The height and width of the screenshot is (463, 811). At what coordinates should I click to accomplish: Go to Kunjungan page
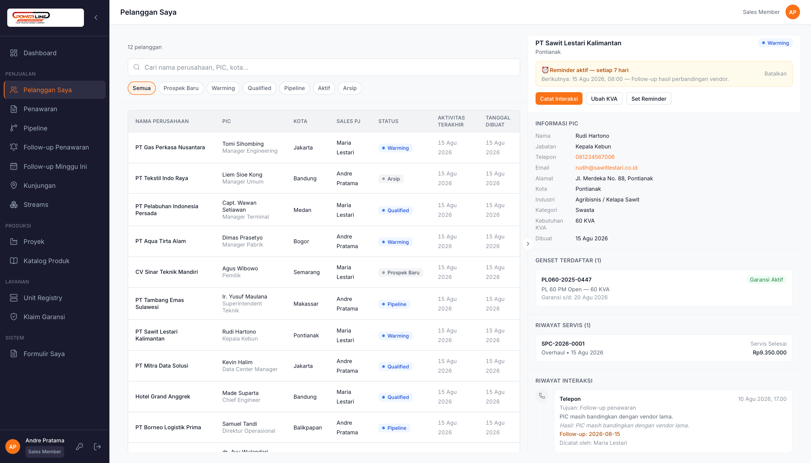[x=55, y=185]
